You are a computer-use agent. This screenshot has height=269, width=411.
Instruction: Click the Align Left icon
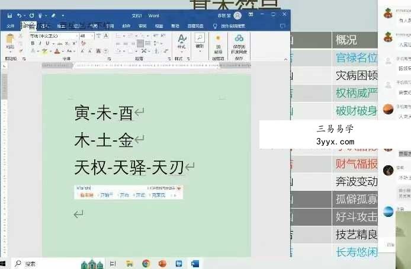tap(118, 43)
